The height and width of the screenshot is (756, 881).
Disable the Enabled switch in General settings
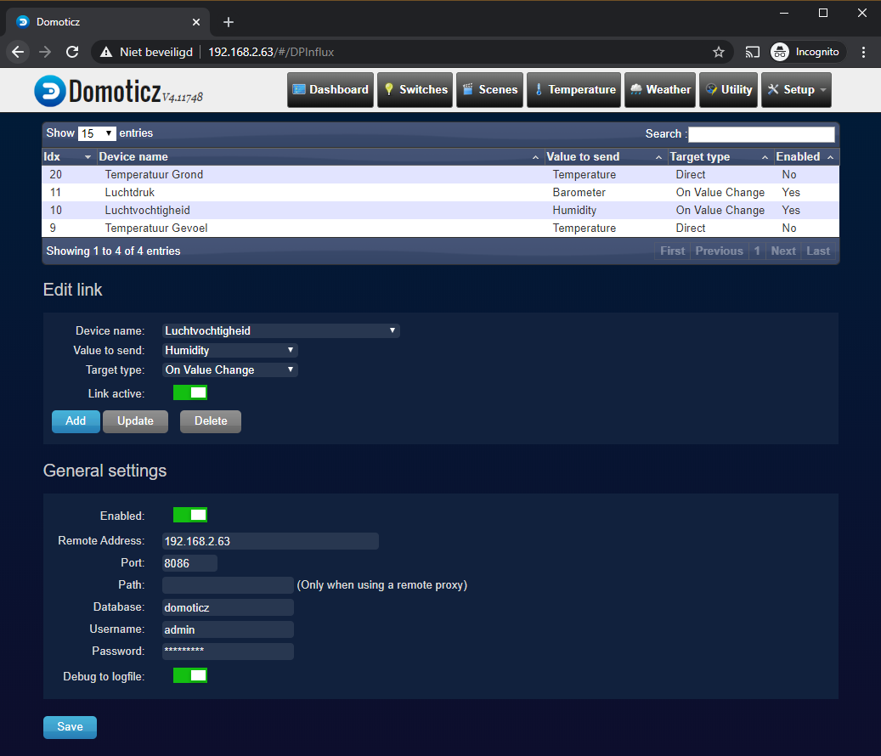coord(189,515)
